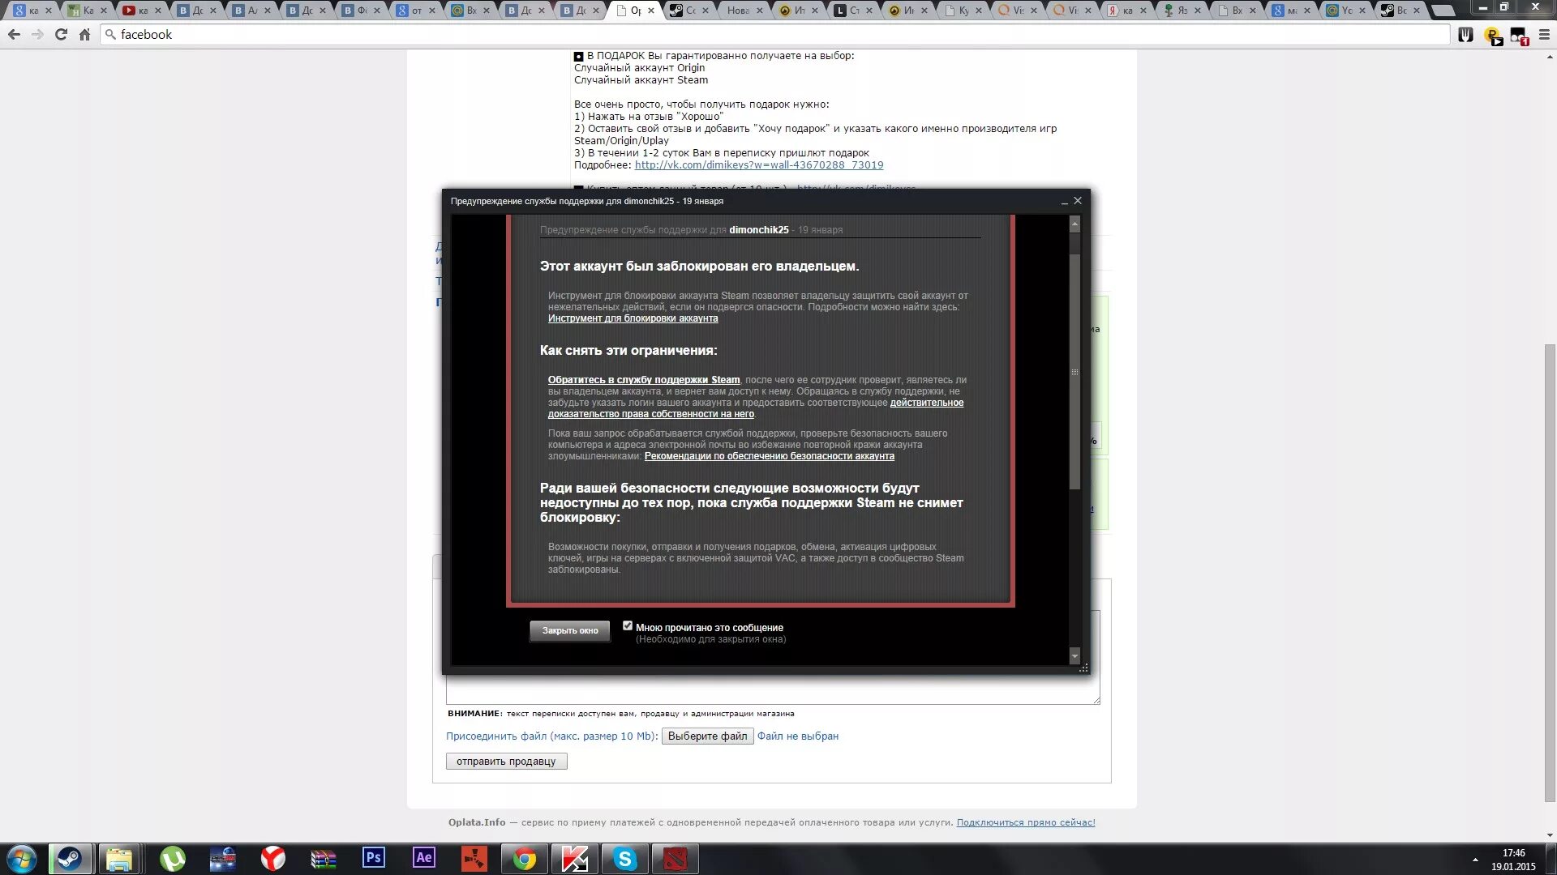This screenshot has width=1557, height=875.
Task: Open 'Обратитесь в службу поддержки Steam' link
Action: pyautogui.click(x=644, y=380)
